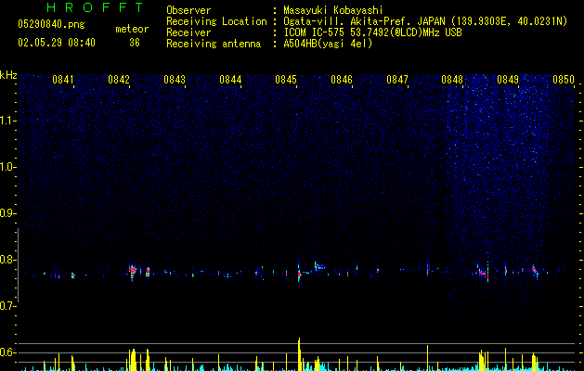Click the tallest yellow intensity peak at 0845

click(x=299, y=354)
